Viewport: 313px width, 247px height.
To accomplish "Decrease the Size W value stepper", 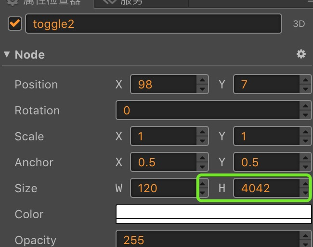I will 203,193.
